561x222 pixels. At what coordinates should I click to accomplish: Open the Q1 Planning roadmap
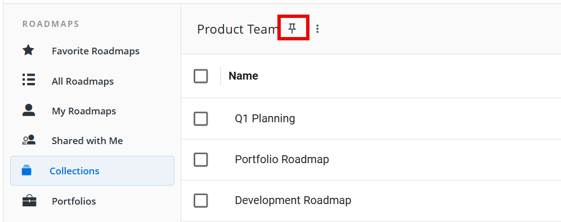click(x=265, y=119)
